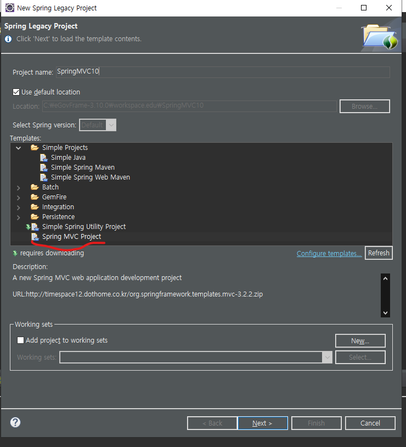Screen dimensions: 406x447
Task: Click the Simple Java template icon
Action: pyautogui.click(x=43, y=158)
